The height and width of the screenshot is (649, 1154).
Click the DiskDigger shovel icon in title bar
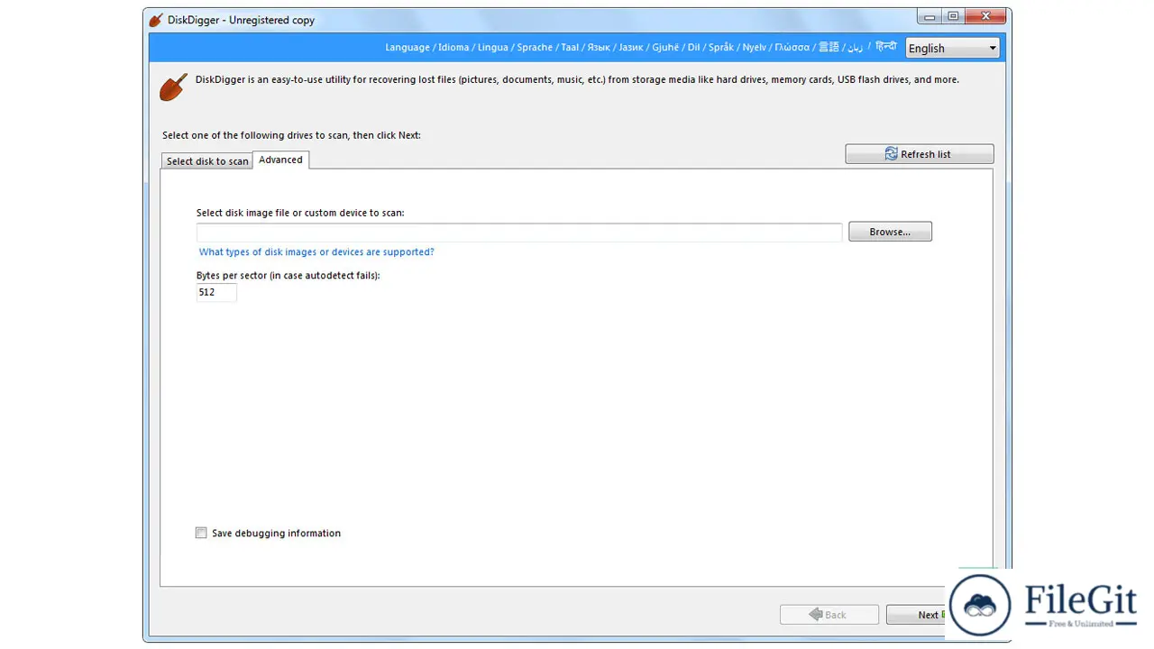pos(156,20)
